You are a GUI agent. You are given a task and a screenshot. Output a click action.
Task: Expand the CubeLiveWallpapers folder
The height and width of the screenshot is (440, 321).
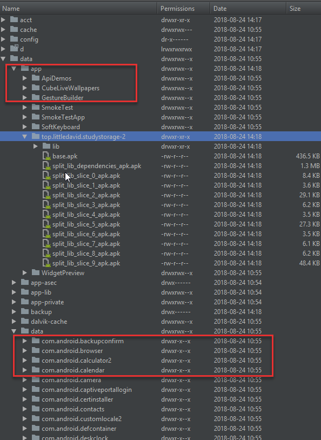click(25, 88)
